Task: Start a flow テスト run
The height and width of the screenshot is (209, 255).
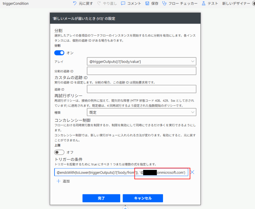Action: (204, 3)
